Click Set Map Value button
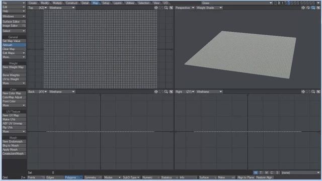 coord(14,41)
